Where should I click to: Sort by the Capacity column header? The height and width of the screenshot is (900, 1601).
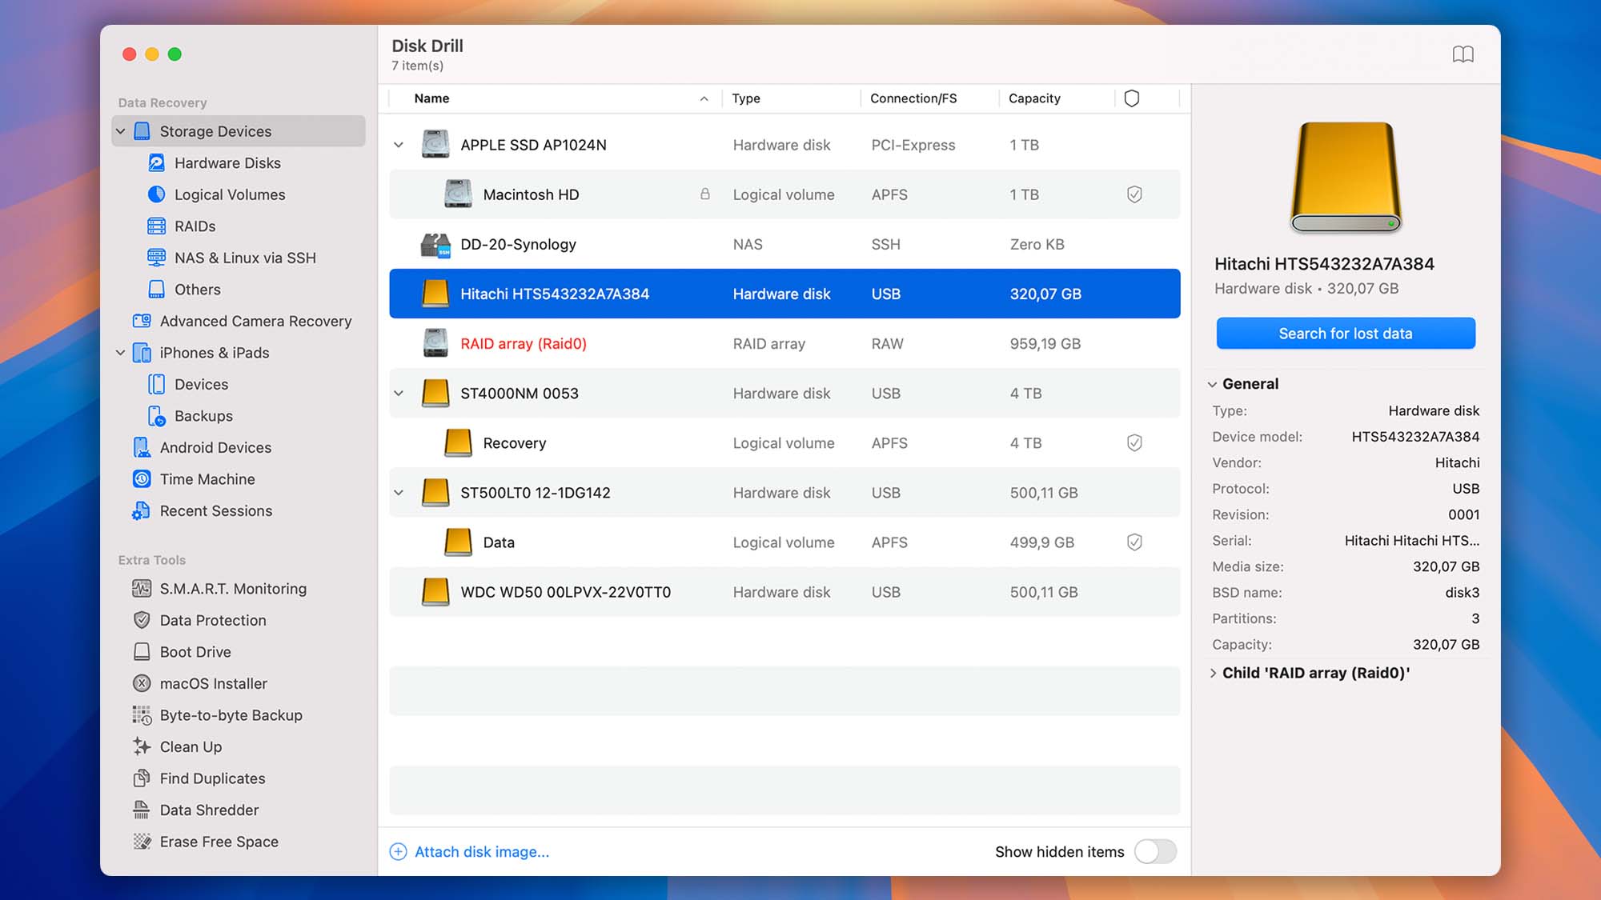[1057, 98]
